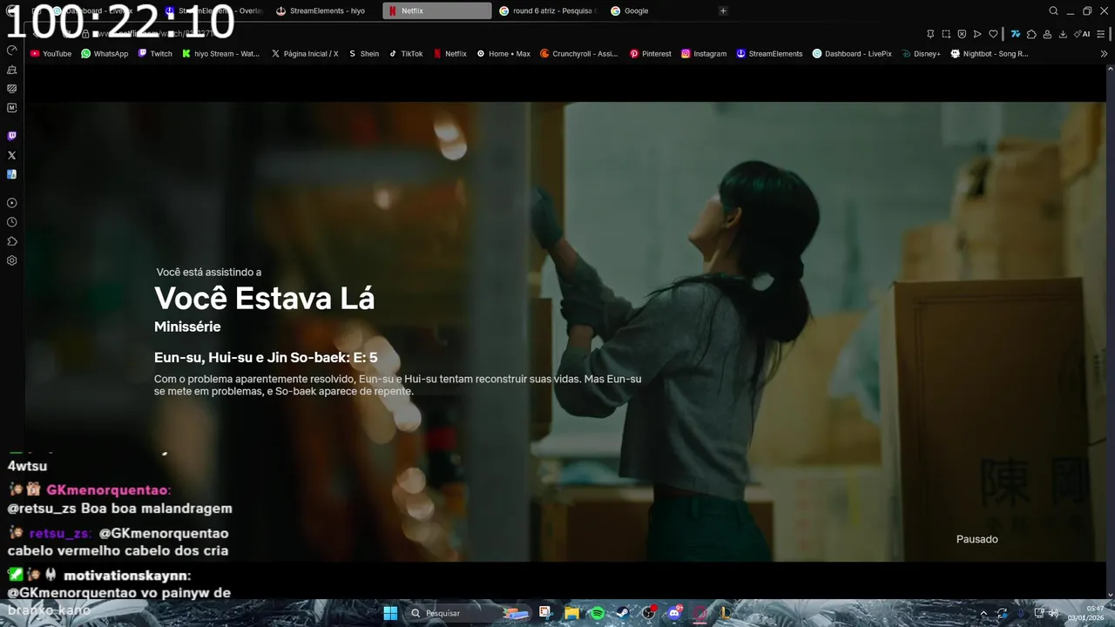Image resolution: width=1115 pixels, height=627 pixels.
Task: Expand bookmarks bar overflow chevron
Action: pos(1104,53)
